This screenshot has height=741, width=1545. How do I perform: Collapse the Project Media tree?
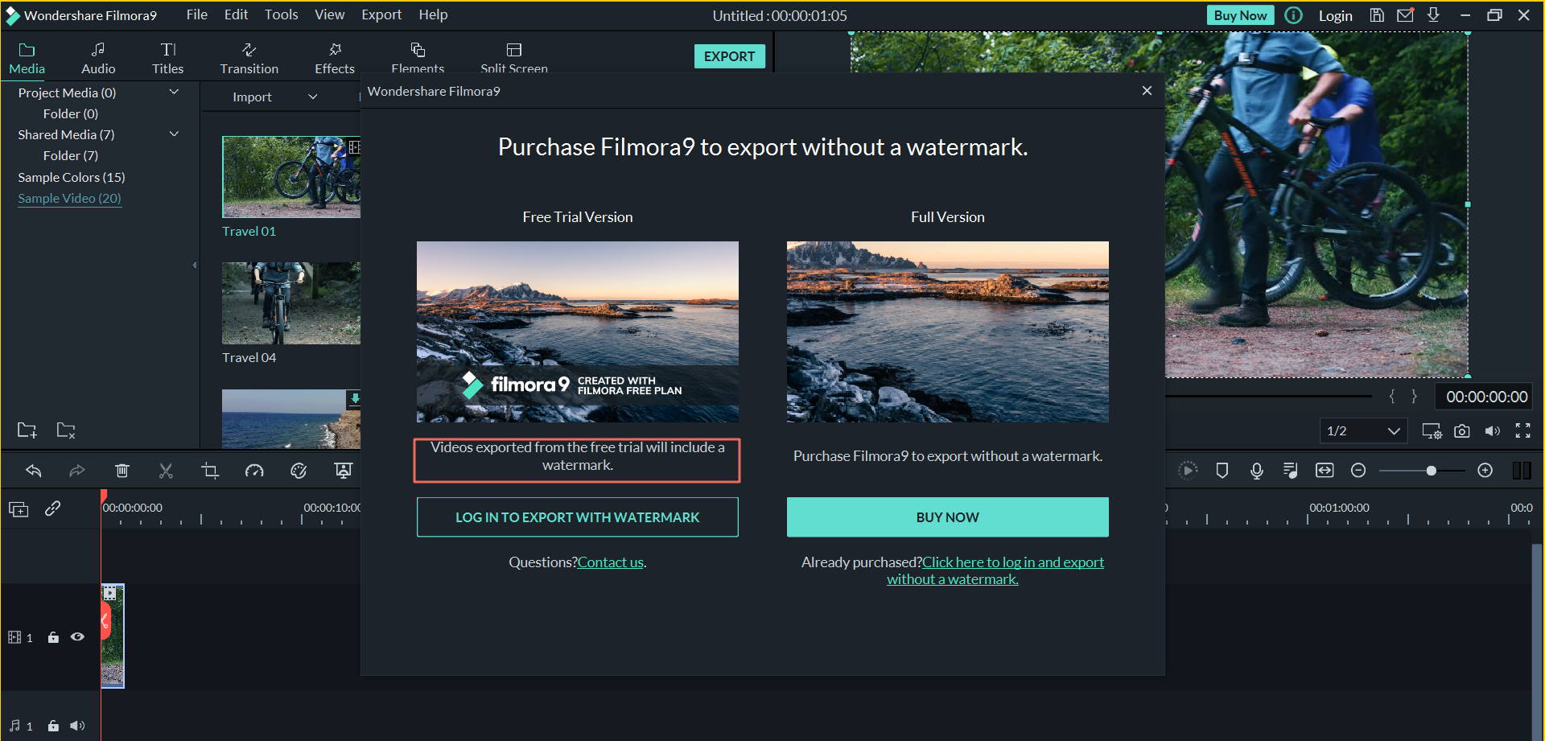pyautogui.click(x=174, y=93)
